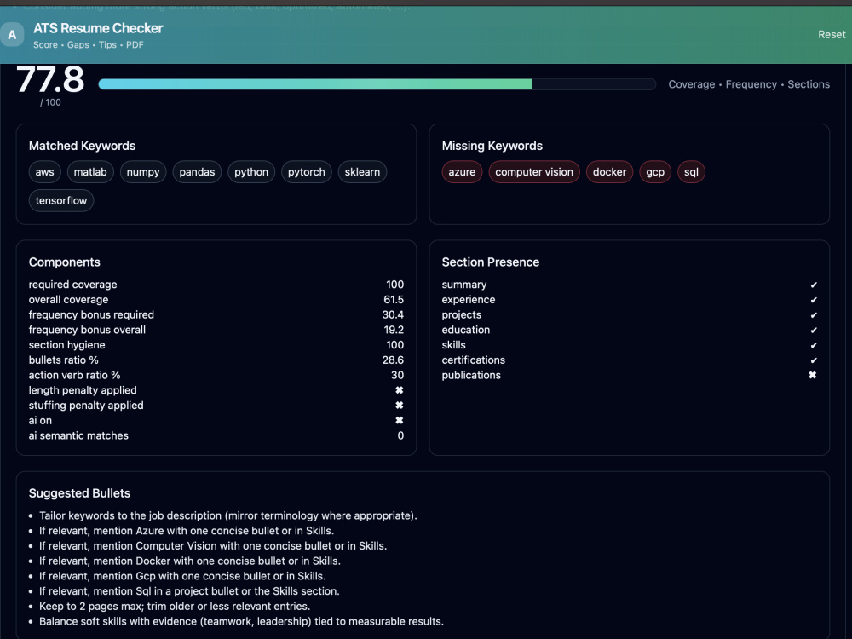Select the matlab matched keyword chip
The width and height of the screenshot is (852, 639).
pyautogui.click(x=90, y=172)
